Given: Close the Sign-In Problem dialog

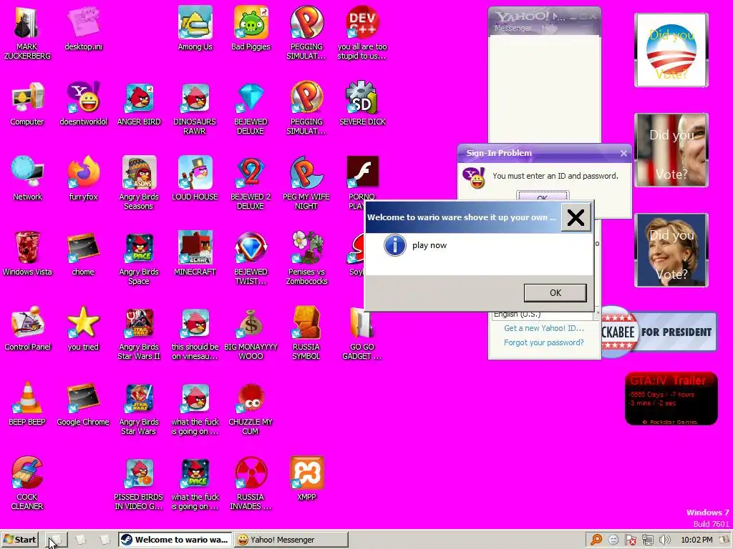Looking at the screenshot, I should [x=623, y=153].
